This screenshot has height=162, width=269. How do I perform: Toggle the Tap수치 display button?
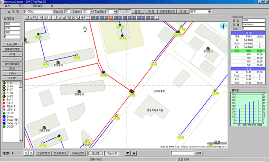point(112,153)
